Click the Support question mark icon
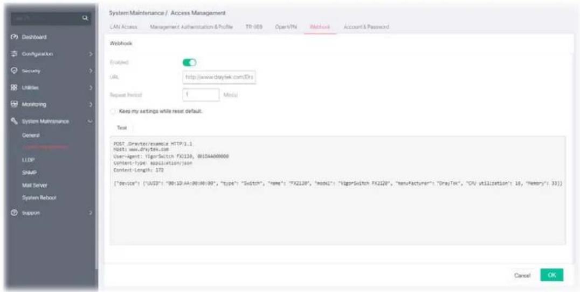 tap(14, 212)
